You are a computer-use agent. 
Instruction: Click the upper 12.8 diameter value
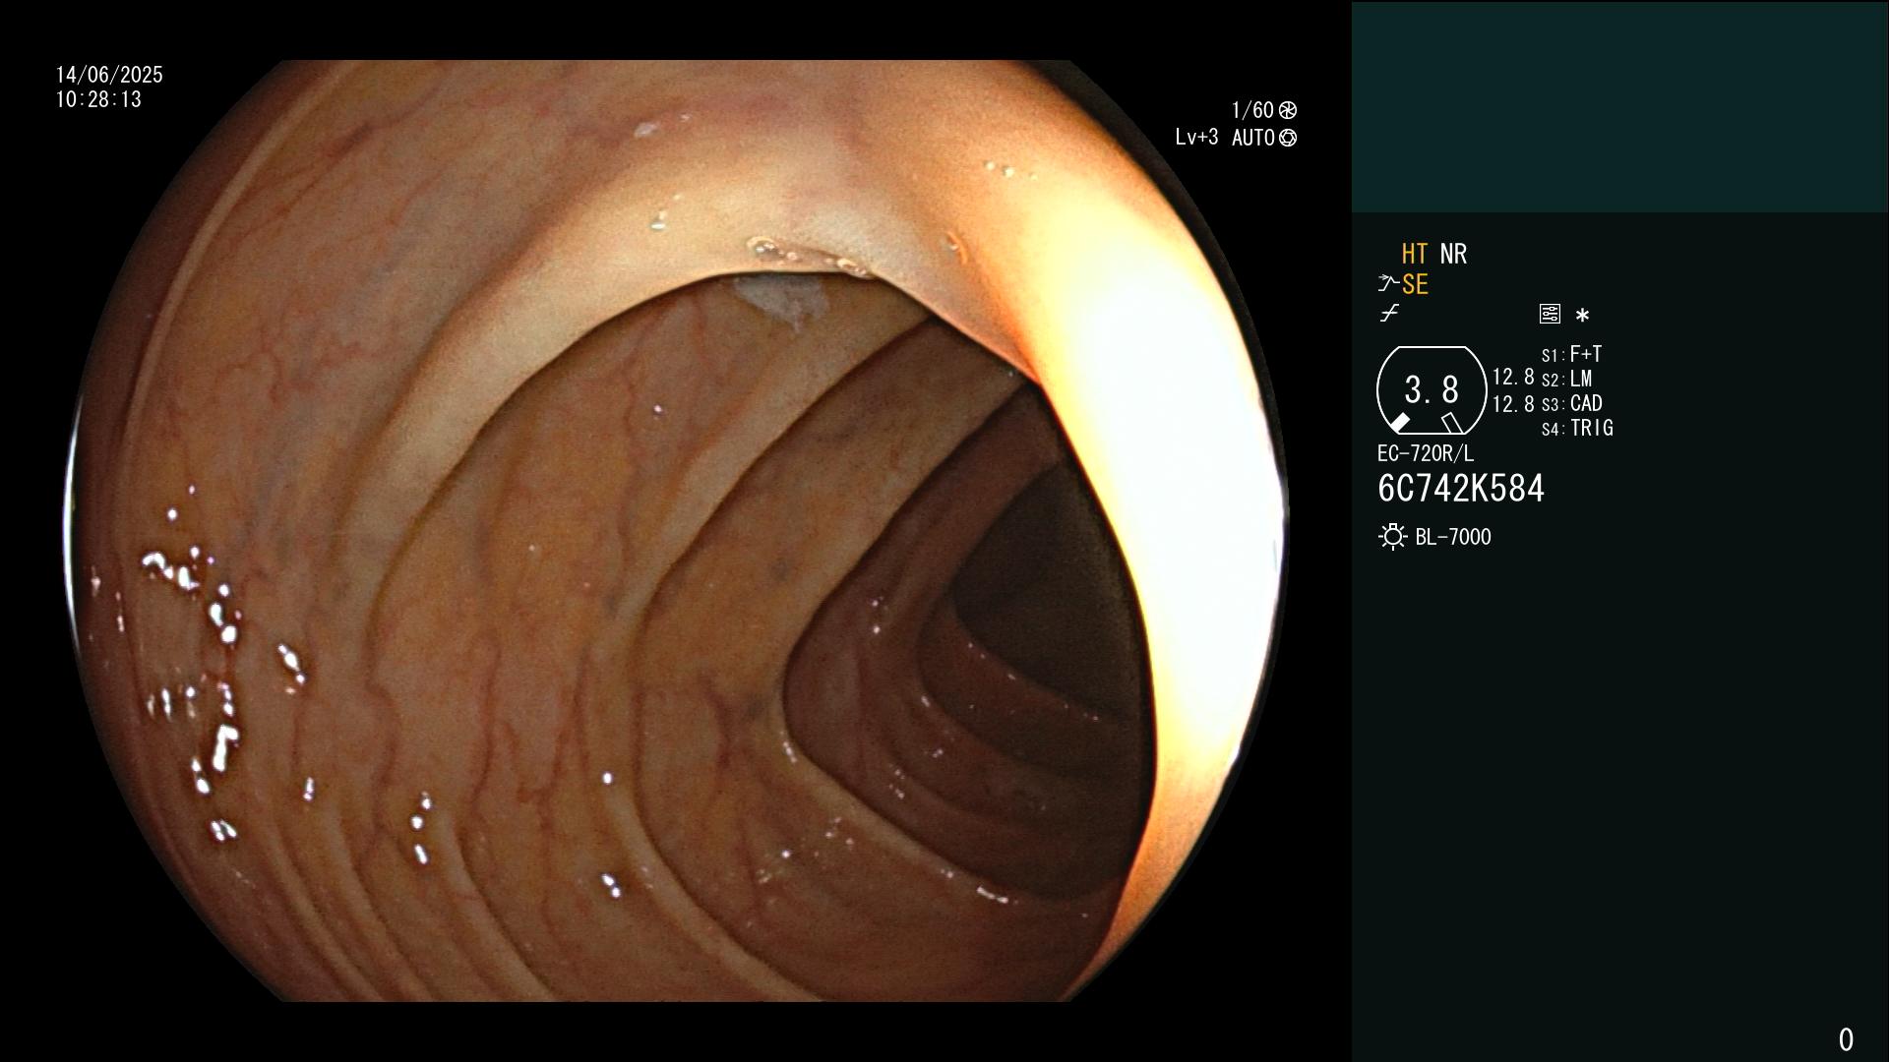click(x=1513, y=377)
